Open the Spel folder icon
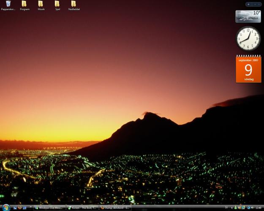This screenshot has width=264, height=211. pyautogui.click(x=57, y=4)
